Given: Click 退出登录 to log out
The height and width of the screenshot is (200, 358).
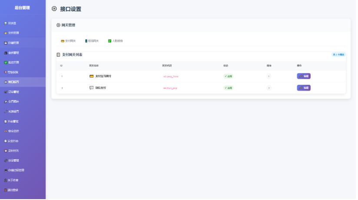Looking at the screenshot, I should pyautogui.click(x=13, y=190).
